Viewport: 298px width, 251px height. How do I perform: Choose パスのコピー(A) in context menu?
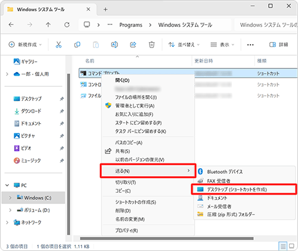point(148,143)
